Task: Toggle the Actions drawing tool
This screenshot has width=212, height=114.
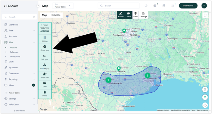Action: click(x=121, y=15)
